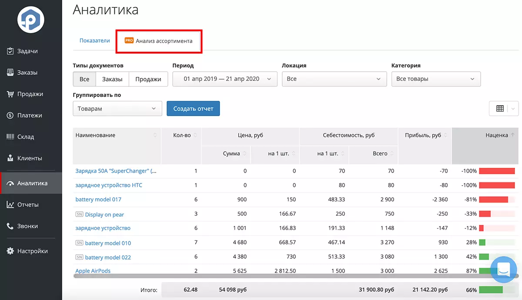Open the Категория dropdown
Image resolution: width=522 pixels, height=300 pixels.
coord(436,79)
